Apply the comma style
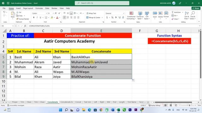 click(116, 18)
